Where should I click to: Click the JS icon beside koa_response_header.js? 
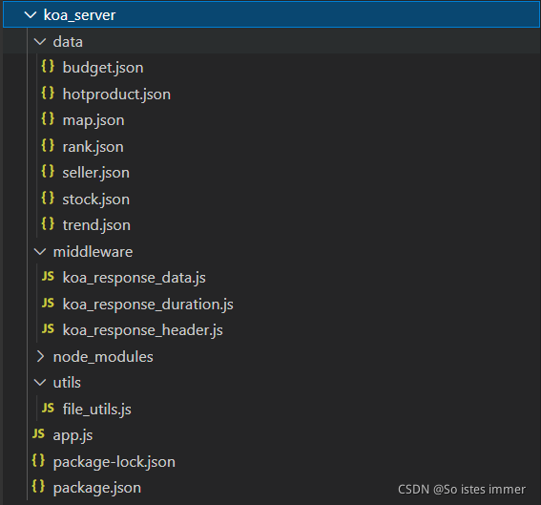pyautogui.click(x=48, y=329)
